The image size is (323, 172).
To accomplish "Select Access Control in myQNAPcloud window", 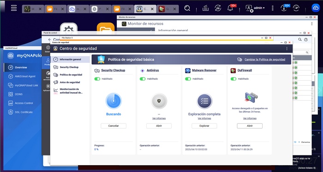I will tap(24, 103).
